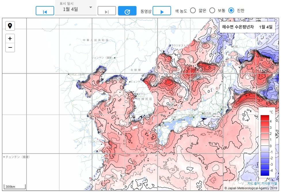Open the 지리원 타일 attribution link

pyautogui.click(x=269, y=183)
